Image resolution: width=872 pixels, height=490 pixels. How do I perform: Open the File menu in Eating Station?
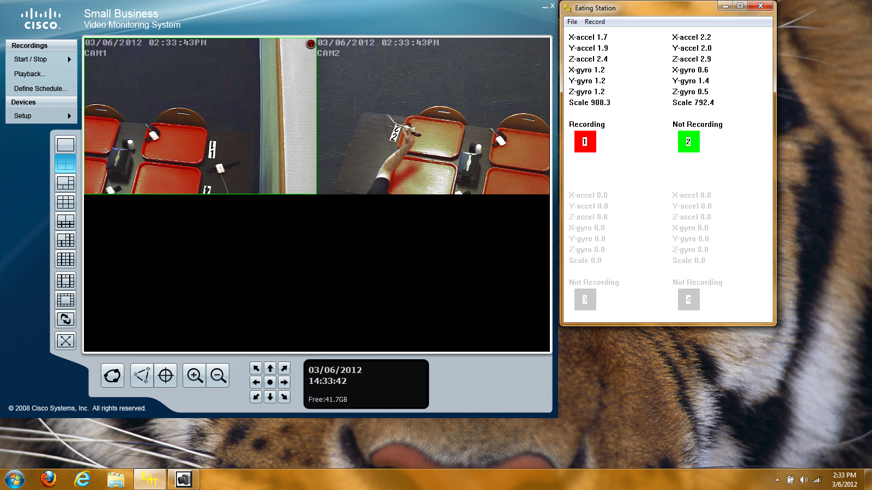pyautogui.click(x=572, y=22)
